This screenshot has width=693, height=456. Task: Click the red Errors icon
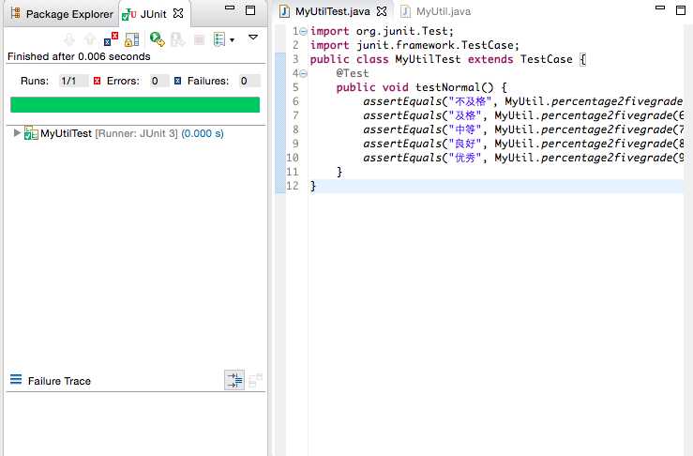tap(98, 81)
